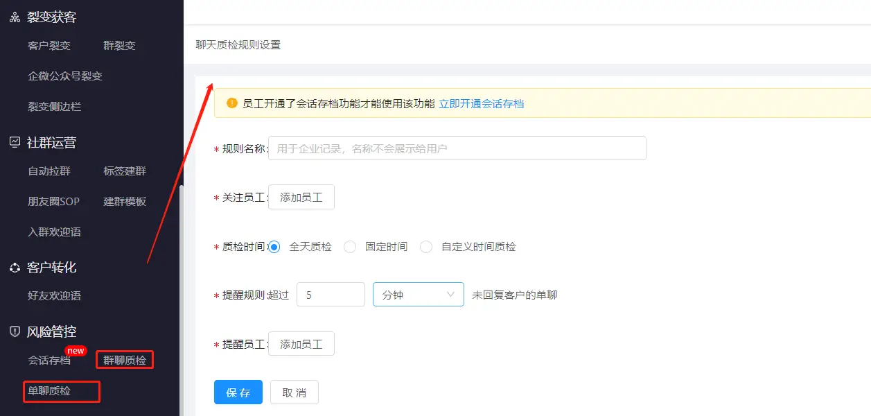Open 会话存档 menu item
The width and height of the screenshot is (871, 416).
pos(49,361)
